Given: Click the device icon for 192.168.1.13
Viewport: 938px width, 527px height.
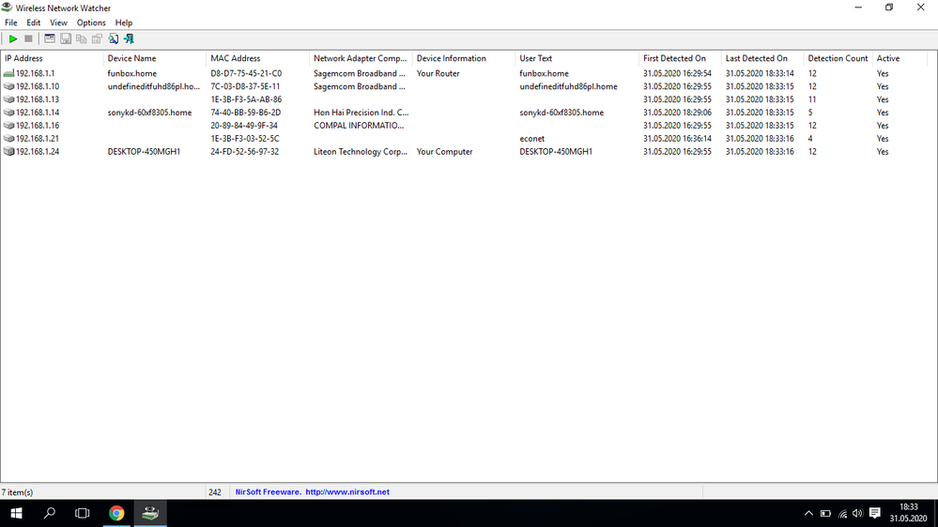Looking at the screenshot, I should (8, 99).
